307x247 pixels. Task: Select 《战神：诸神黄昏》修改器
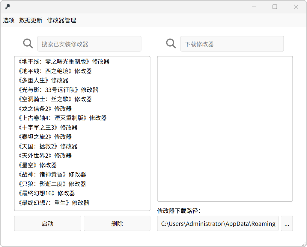[x=82, y=174]
